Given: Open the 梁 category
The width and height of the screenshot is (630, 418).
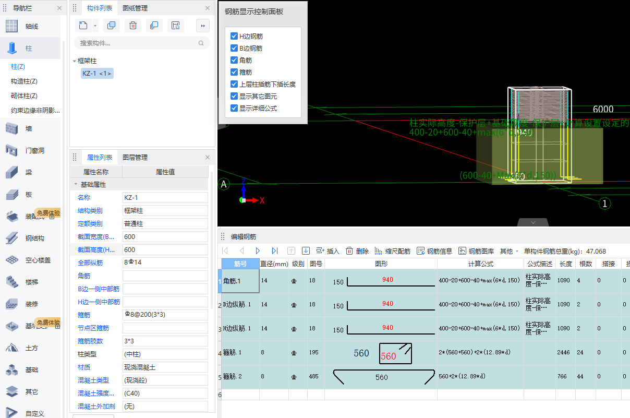Looking at the screenshot, I should (31, 172).
